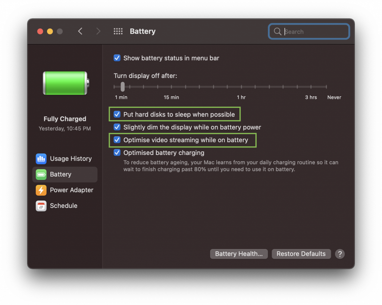
Task: Click the large green battery image
Action: click(x=66, y=83)
